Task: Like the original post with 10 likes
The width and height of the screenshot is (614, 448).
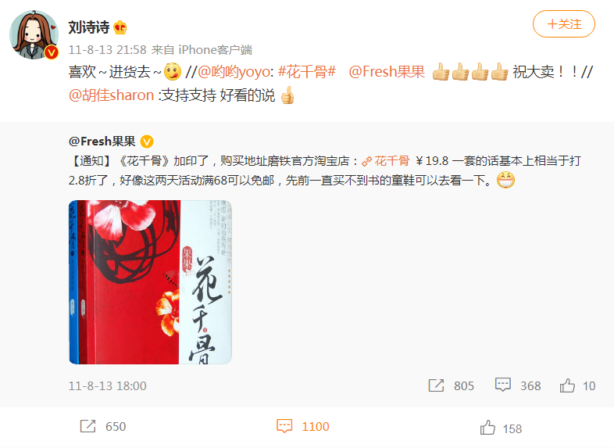Action: pyautogui.click(x=567, y=385)
